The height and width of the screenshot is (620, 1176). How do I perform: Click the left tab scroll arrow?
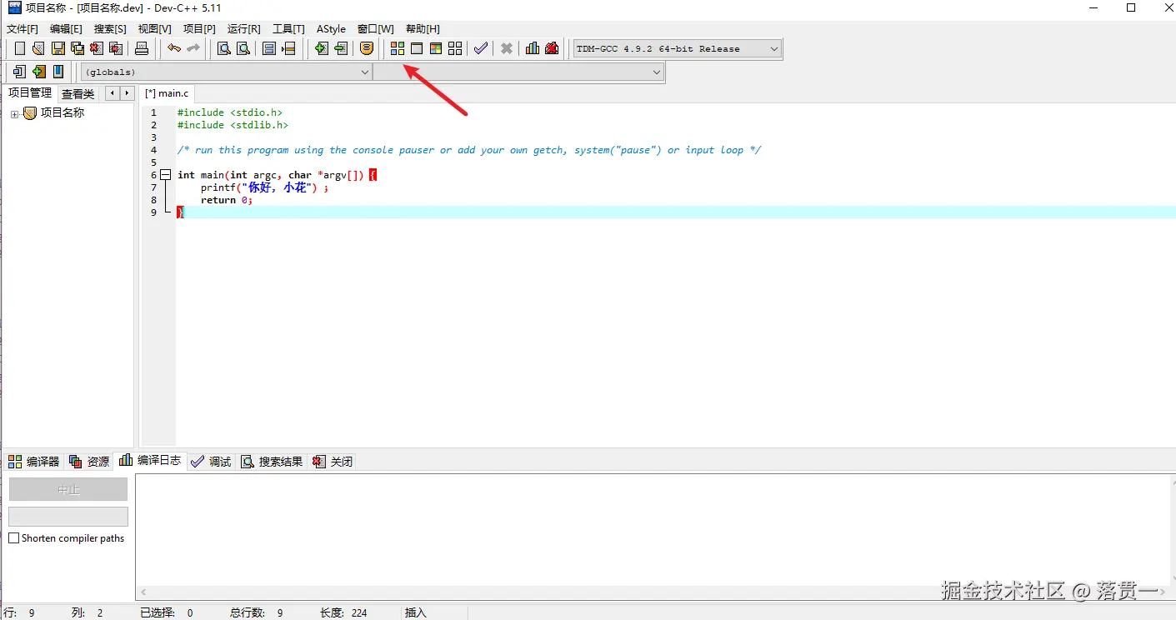coord(113,93)
